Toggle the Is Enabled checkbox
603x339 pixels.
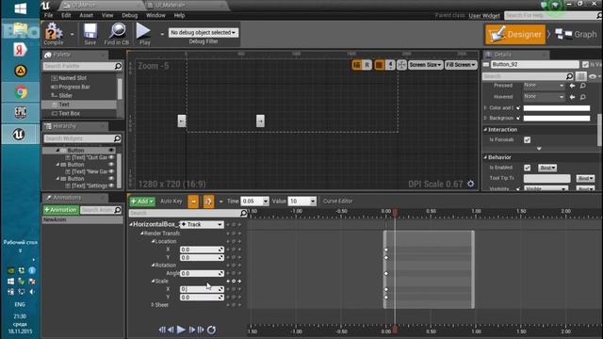(527, 168)
